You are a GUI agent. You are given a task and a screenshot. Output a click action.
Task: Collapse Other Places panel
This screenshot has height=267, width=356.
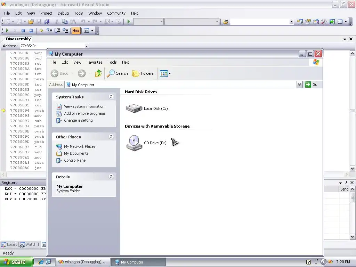pyautogui.click(x=111, y=137)
